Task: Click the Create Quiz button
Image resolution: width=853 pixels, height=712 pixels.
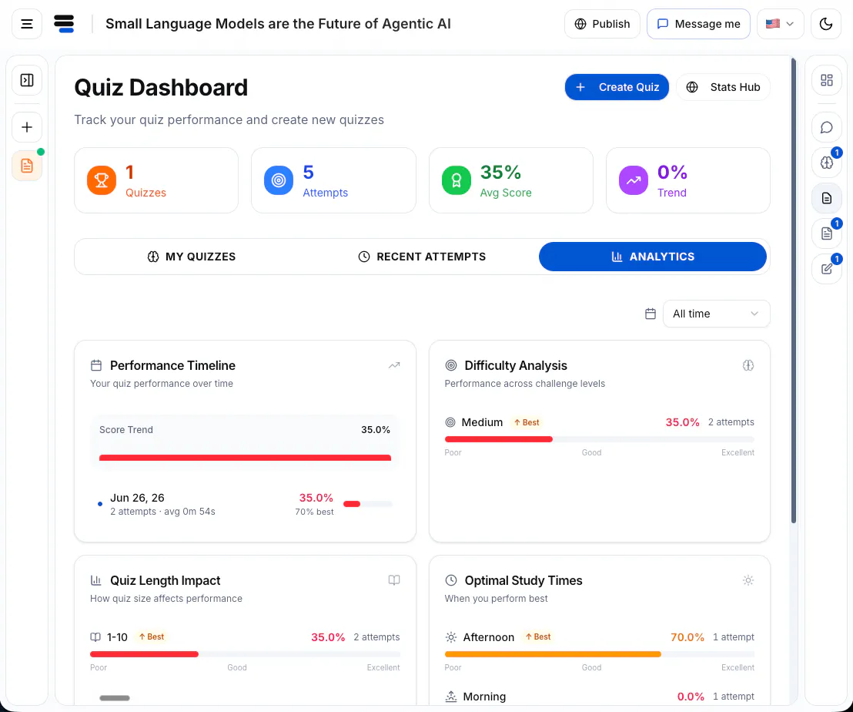Action: point(617,87)
